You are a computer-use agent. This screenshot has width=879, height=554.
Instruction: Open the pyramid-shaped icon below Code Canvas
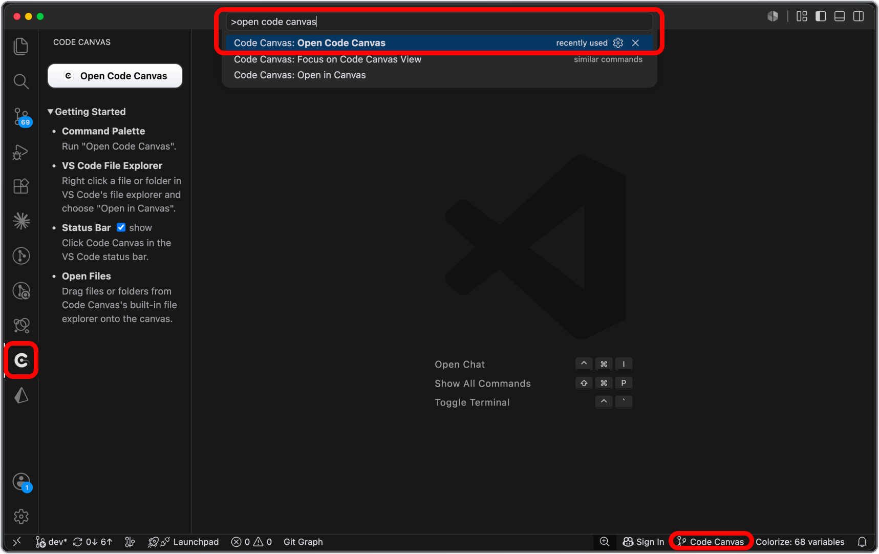point(21,395)
